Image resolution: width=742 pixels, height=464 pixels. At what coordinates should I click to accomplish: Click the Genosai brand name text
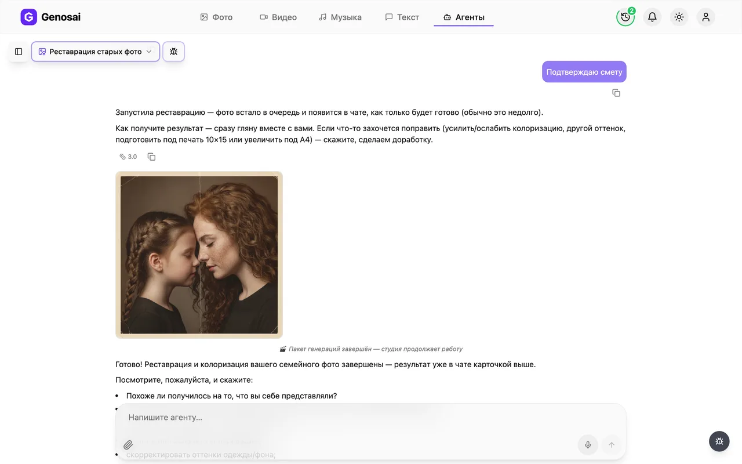(61, 17)
